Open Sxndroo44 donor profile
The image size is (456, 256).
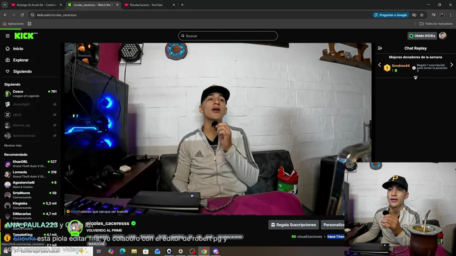coord(401,66)
